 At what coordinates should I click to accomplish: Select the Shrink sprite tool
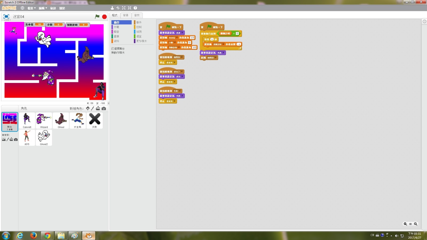click(x=129, y=8)
